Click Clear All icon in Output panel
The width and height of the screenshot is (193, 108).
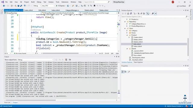[x=66, y=60]
